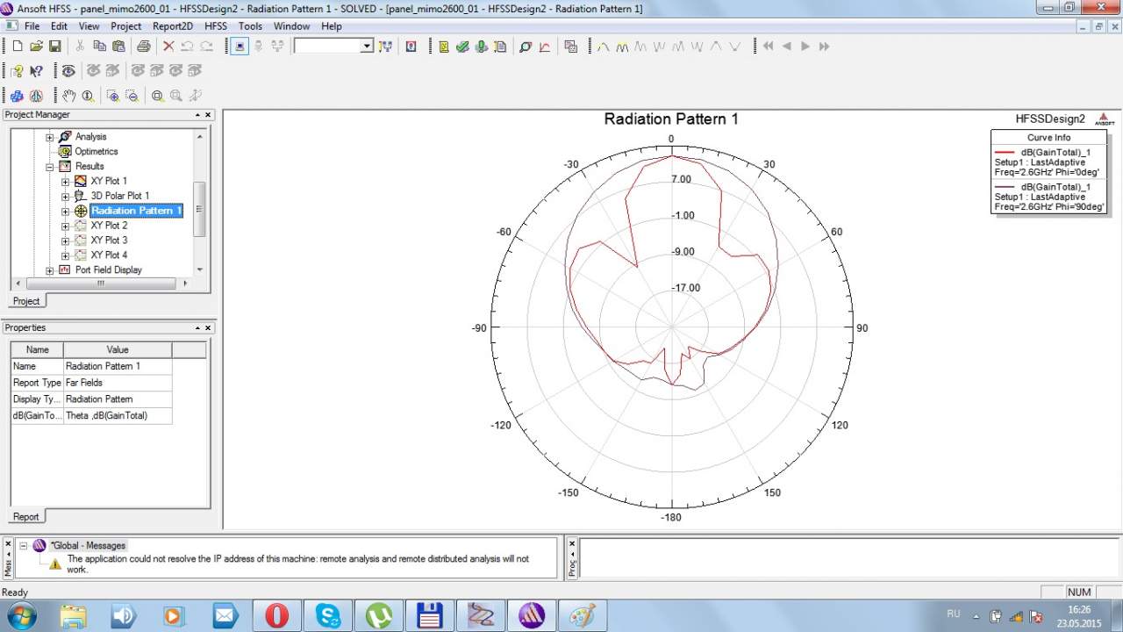Image resolution: width=1123 pixels, height=632 pixels.
Task: Open the Opera browser from the taskbar
Action: coord(276,615)
